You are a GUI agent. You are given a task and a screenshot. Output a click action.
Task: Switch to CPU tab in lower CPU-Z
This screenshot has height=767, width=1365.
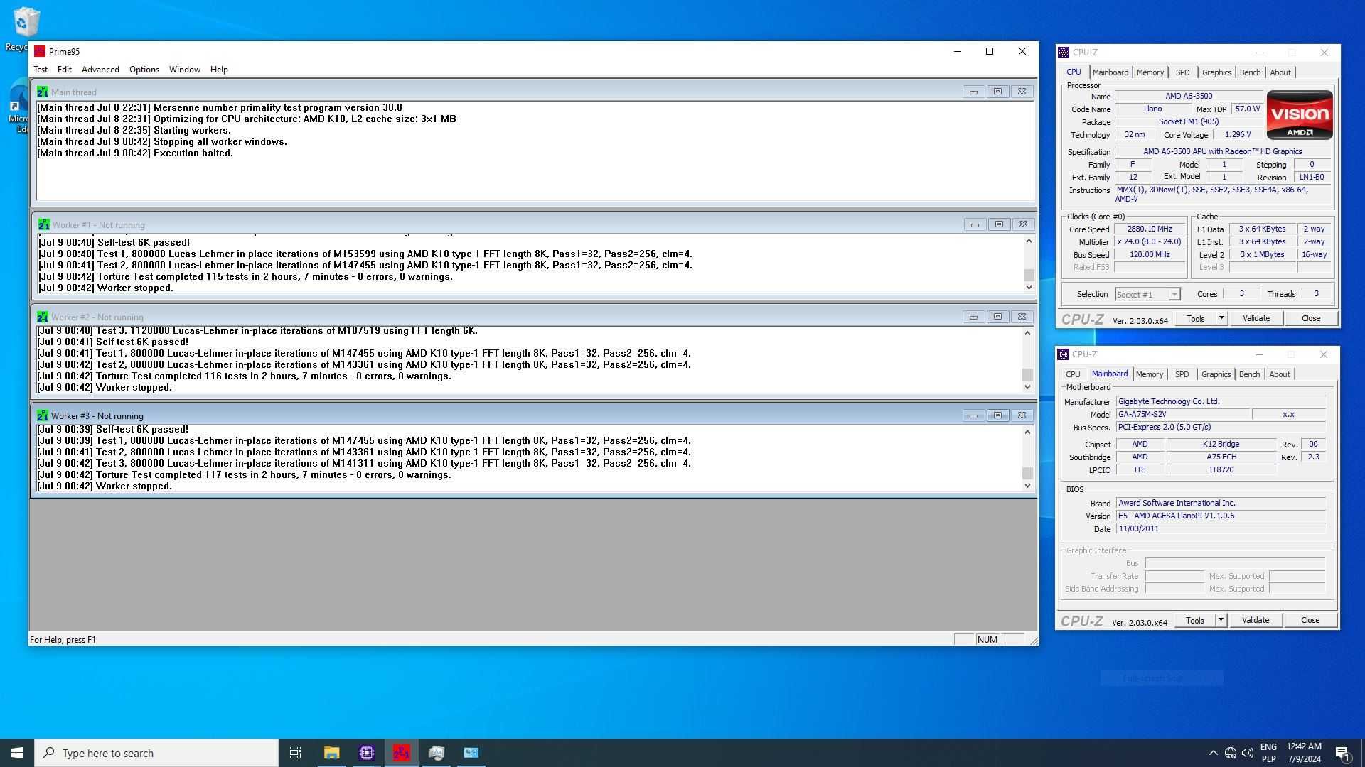(1073, 374)
